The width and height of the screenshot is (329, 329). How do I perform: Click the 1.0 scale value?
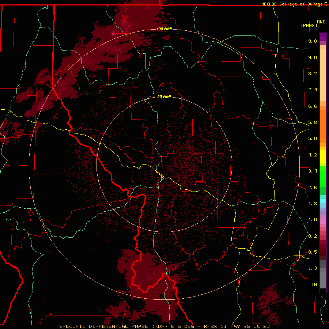pyautogui.click(x=313, y=220)
